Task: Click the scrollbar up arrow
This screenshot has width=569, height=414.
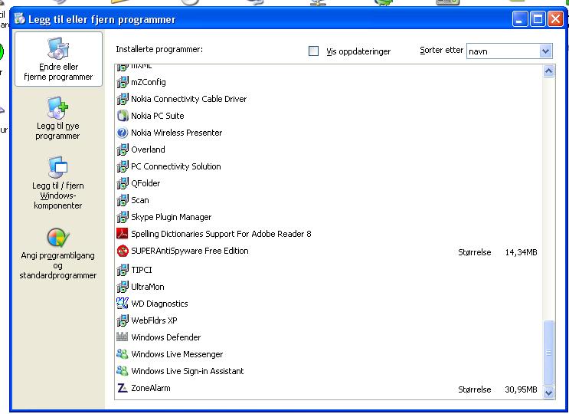Action: coord(548,71)
